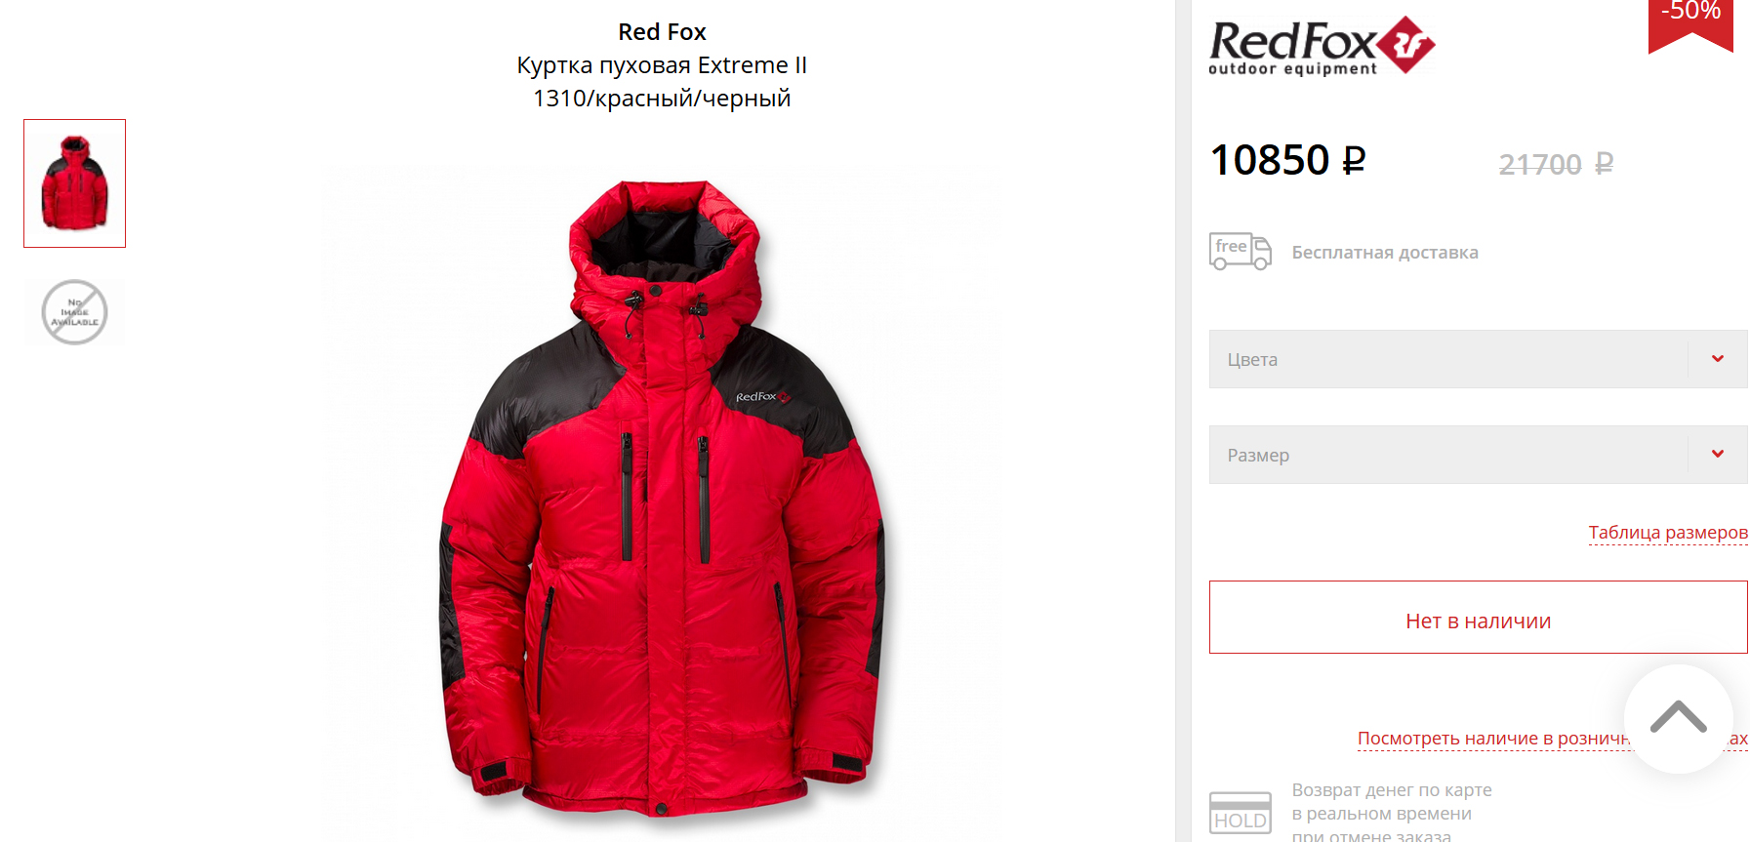This screenshot has width=1750, height=842.
Task: Click the red chevron on Размер field
Action: click(1718, 454)
